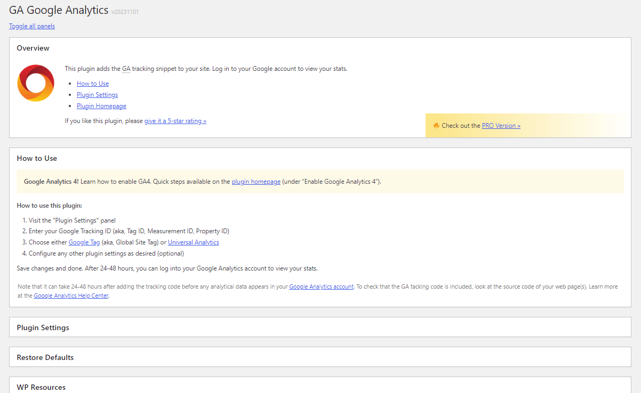Screen dimensions: 641x393
Task: Open the Plugin Settings link in Overview list
Action: tap(97, 95)
